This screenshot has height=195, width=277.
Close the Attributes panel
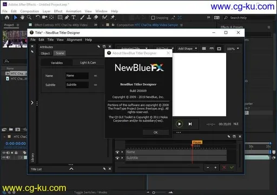110,46
